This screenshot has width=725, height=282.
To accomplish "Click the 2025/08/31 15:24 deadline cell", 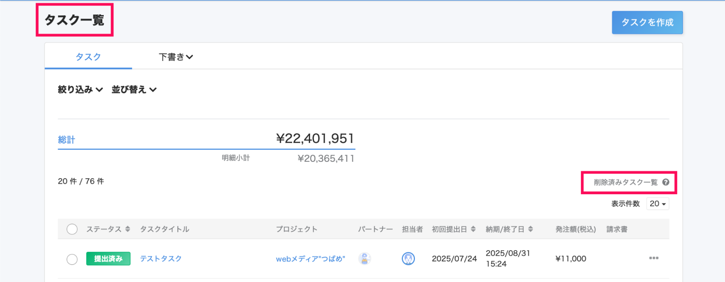I will pyautogui.click(x=508, y=258).
